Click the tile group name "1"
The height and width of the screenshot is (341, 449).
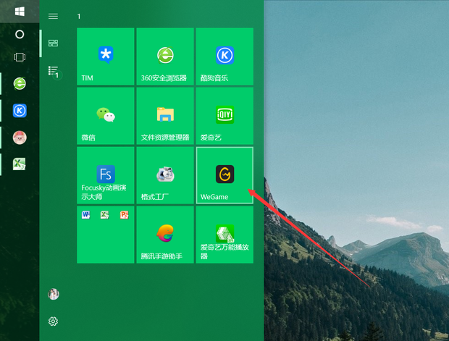pyautogui.click(x=79, y=17)
